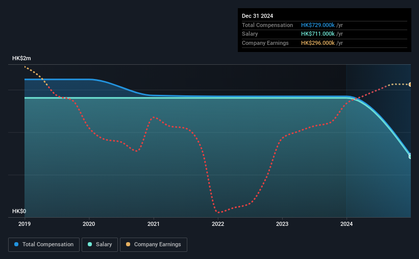Select the 2024 x-axis label
This screenshot has height=259, width=419.
coord(347,224)
